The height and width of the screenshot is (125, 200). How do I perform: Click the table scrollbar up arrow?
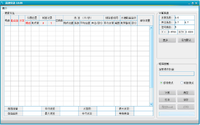(x=151, y=28)
